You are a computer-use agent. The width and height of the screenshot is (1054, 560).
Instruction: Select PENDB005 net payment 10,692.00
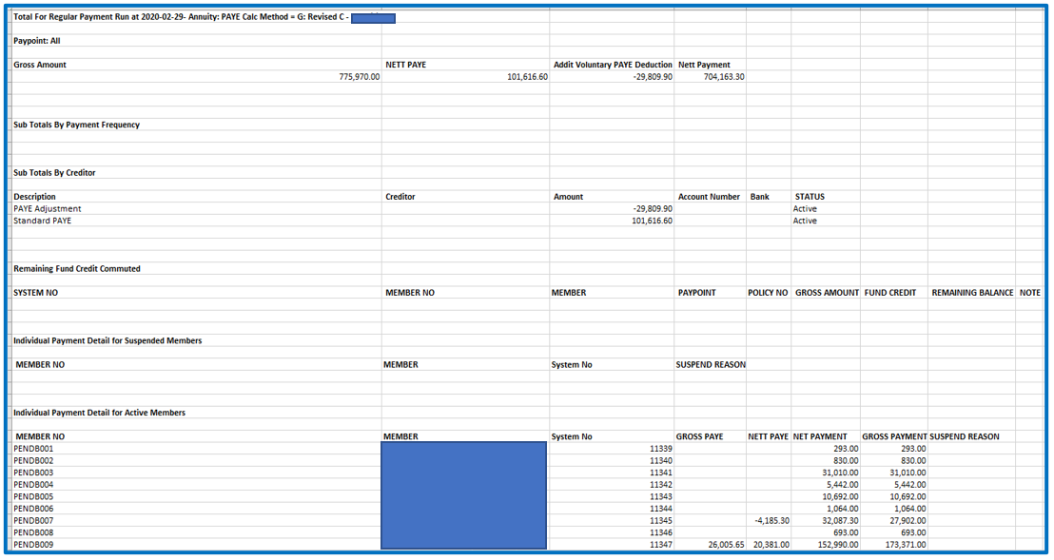click(x=840, y=497)
